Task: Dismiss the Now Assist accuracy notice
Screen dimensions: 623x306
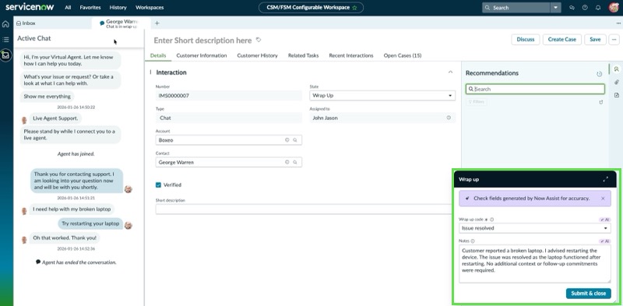Action: pyautogui.click(x=603, y=198)
